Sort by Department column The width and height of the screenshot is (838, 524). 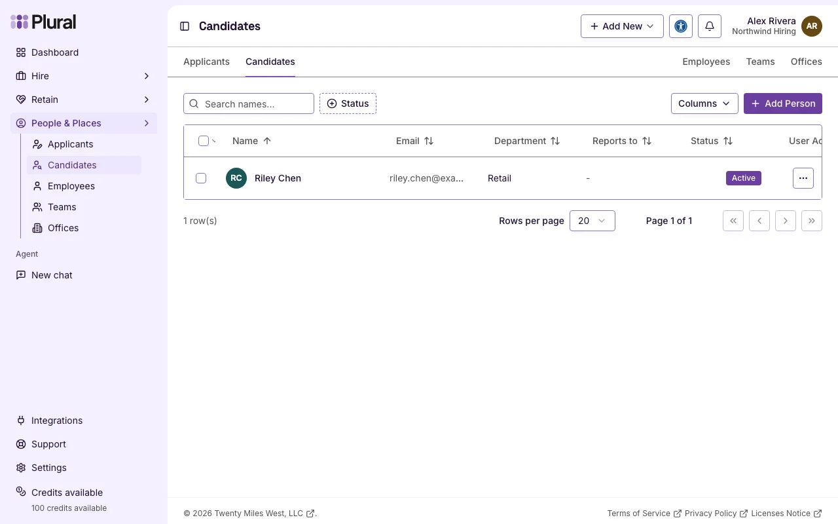pos(527,141)
